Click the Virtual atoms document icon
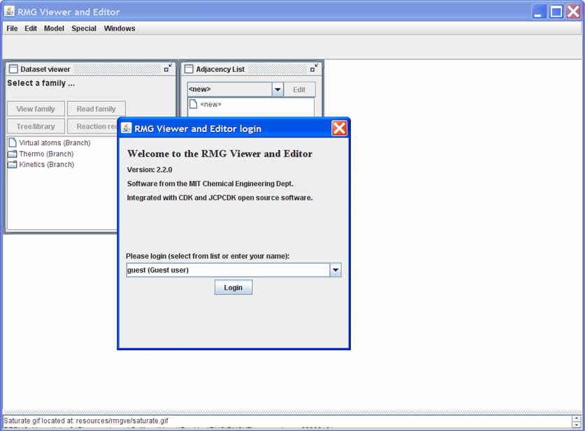Image resolution: width=585 pixels, height=431 pixels. pos(13,143)
